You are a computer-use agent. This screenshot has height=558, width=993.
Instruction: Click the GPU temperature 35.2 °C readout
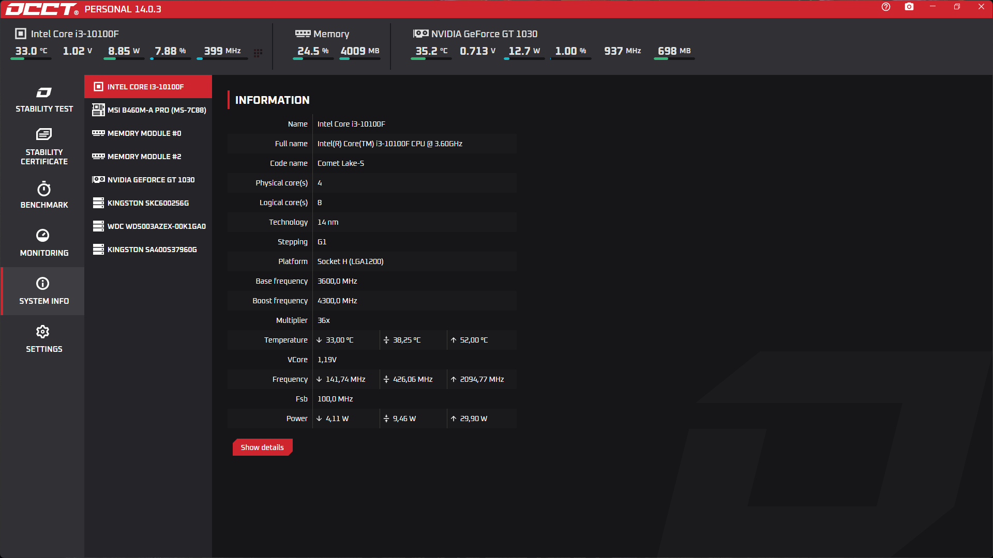coord(431,51)
